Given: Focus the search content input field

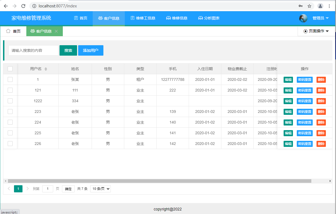Looking at the screenshot, I should click(x=33, y=50).
